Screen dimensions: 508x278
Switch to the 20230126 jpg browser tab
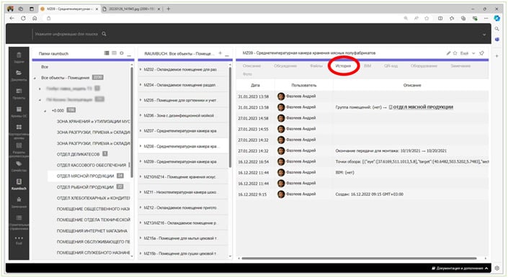[131, 9]
